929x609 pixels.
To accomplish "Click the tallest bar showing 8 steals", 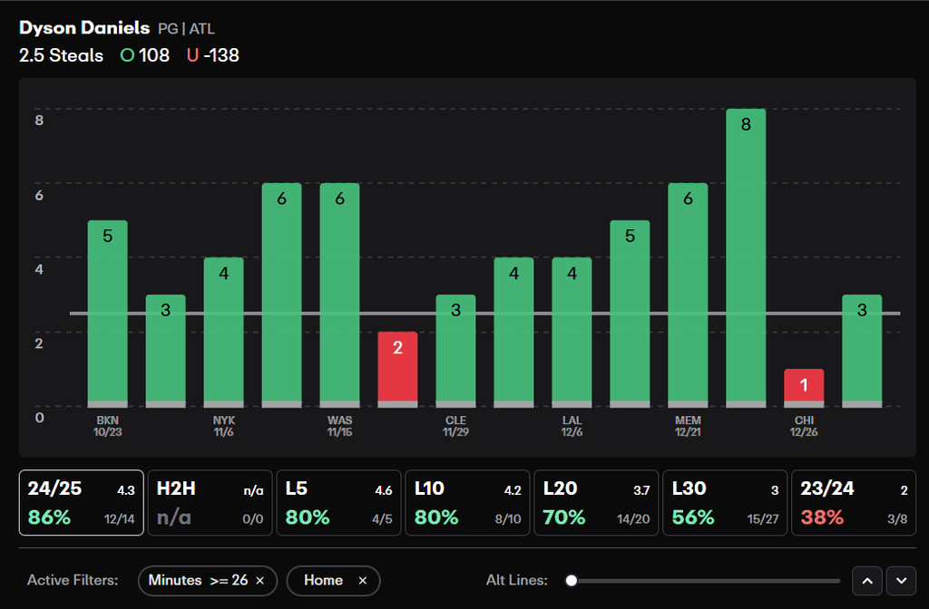I will (746, 258).
